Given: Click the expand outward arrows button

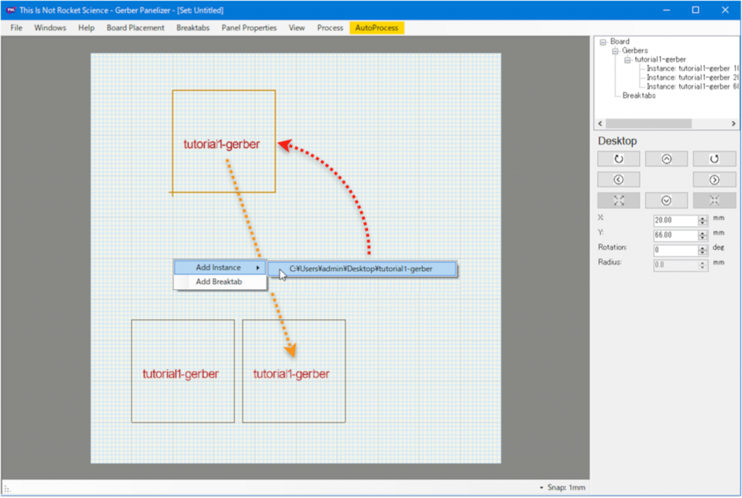Looking at the screenshot, I should click(x=619, y=201).
